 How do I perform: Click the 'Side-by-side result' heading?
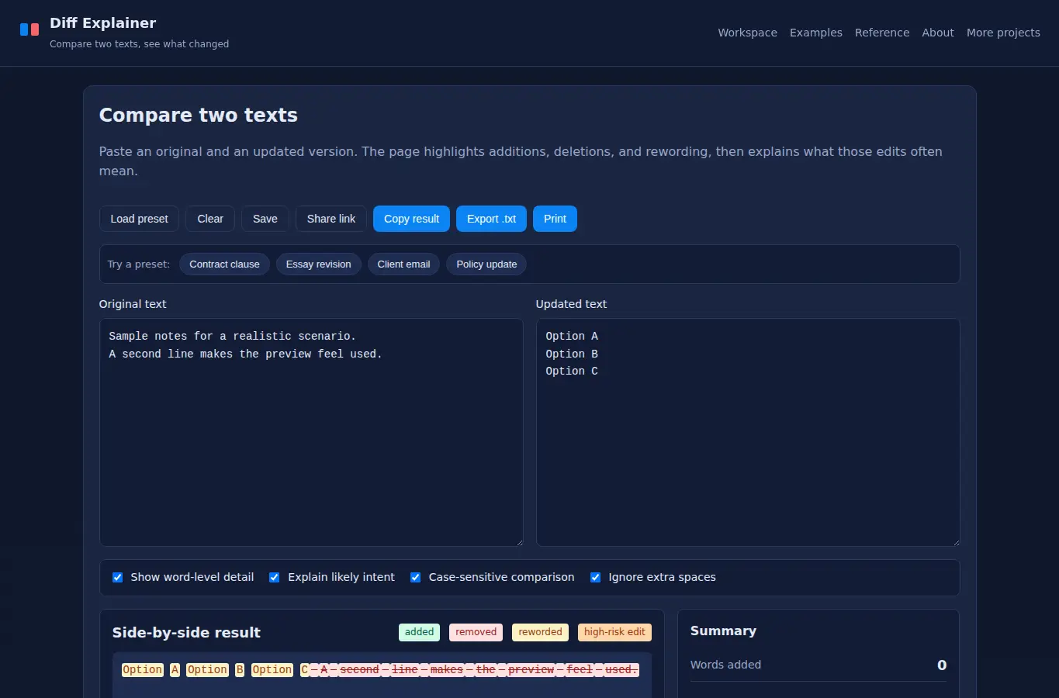(186, 632)
